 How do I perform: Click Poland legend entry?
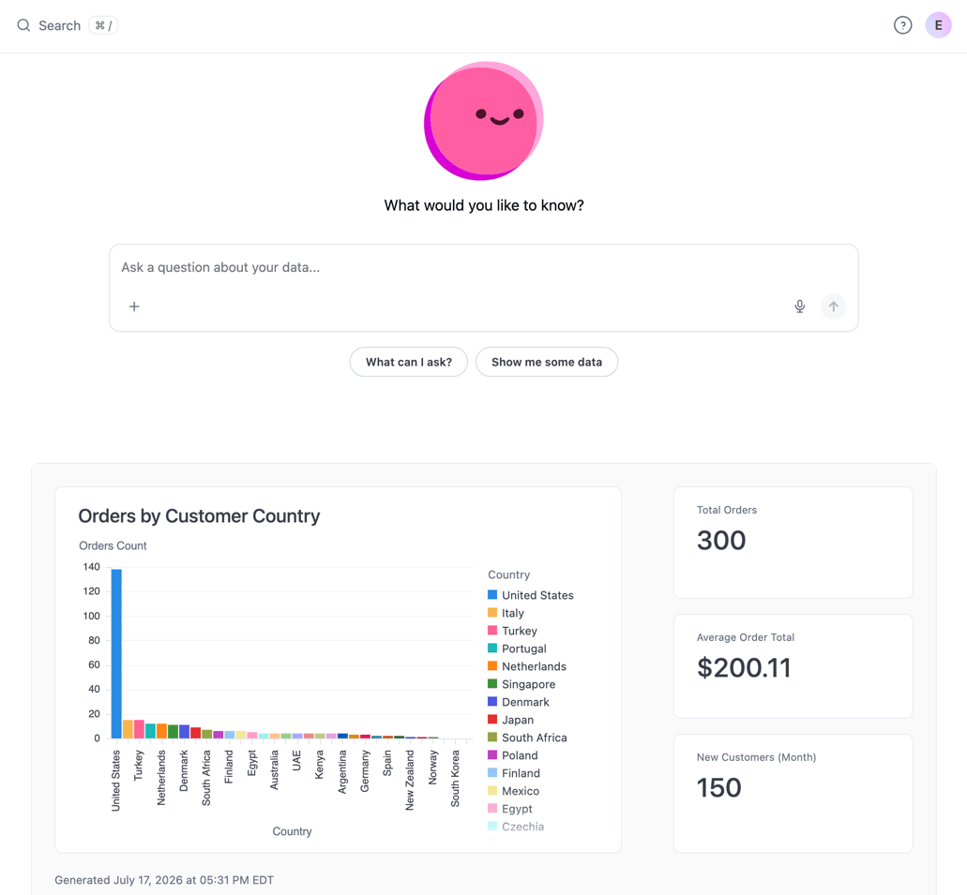[512, 755]
